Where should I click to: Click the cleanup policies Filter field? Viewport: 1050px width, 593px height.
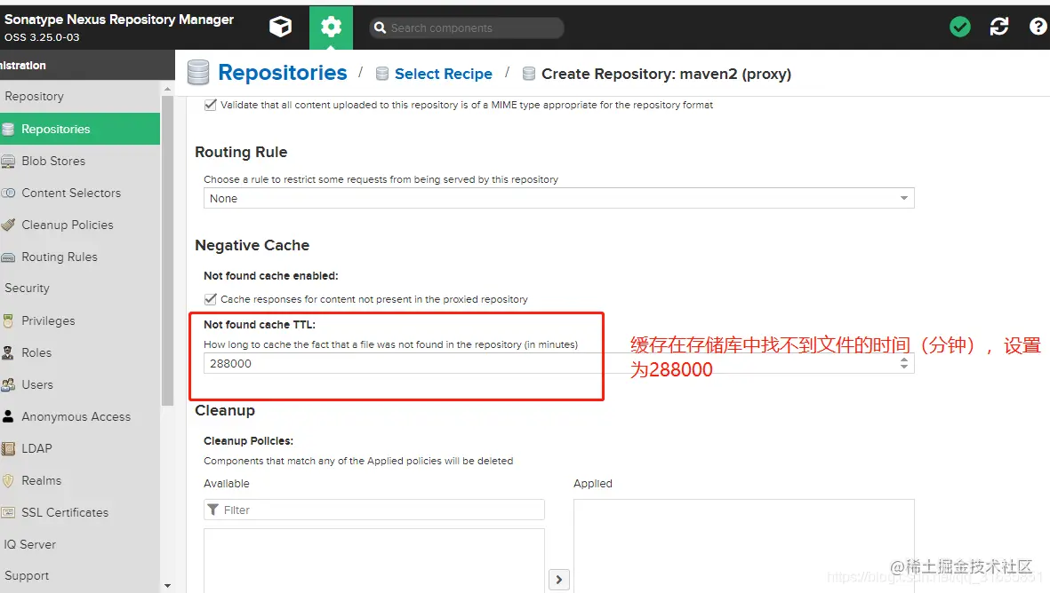tap(373, 510)
